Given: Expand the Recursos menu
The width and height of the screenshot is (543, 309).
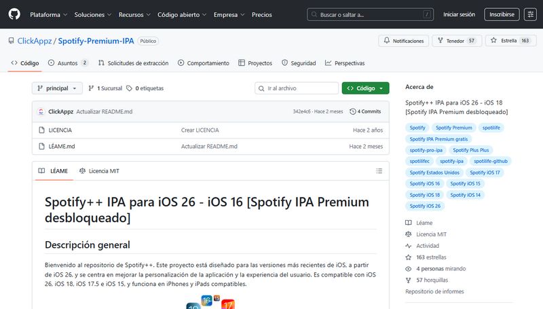Looking at the screenshot, I should pyautogui.click(x=134, y=14).
